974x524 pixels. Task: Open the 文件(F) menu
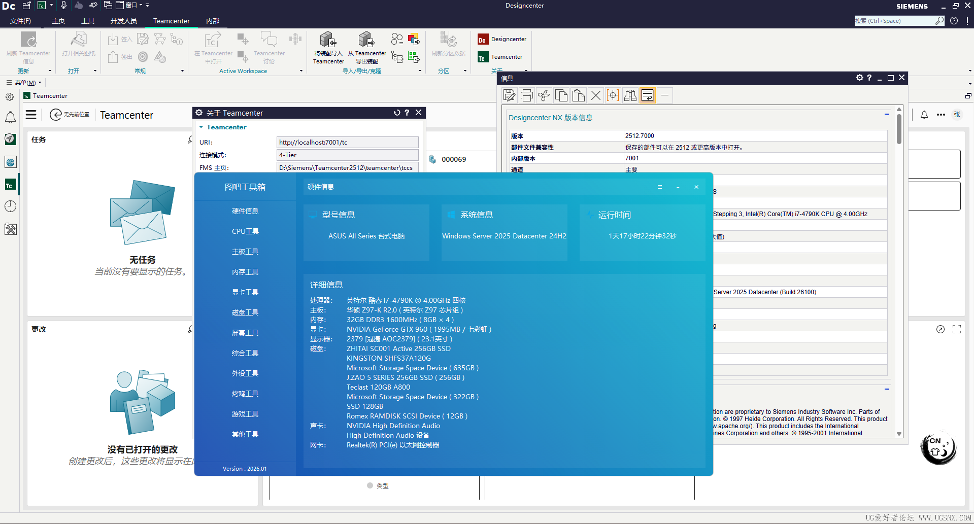[21, 21]
